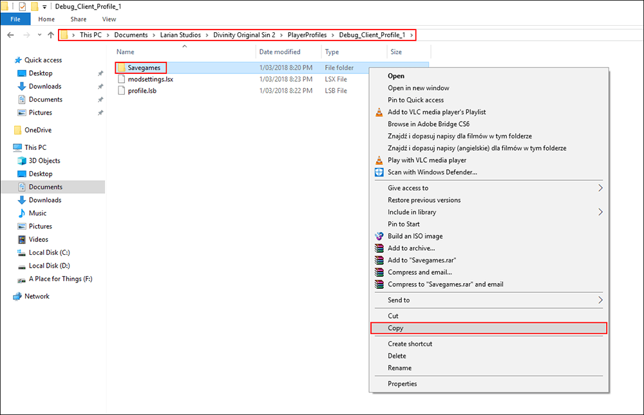Open the File ribbon tab
Image resolution: width=644 pixels, height=415 pixels.
(15, 19)
